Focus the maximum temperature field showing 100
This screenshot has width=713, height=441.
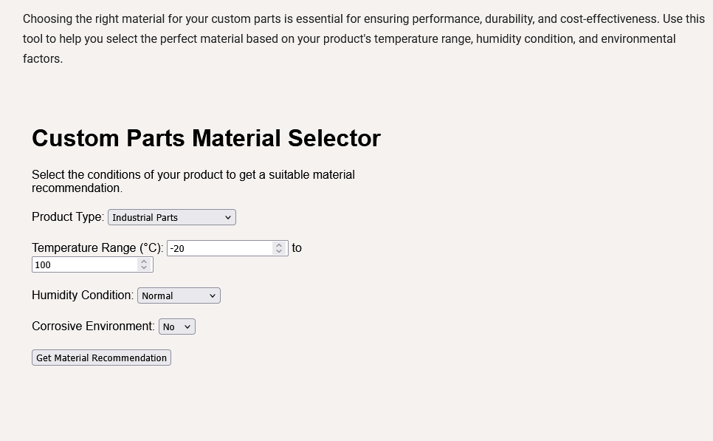click(x=92, y=264)
